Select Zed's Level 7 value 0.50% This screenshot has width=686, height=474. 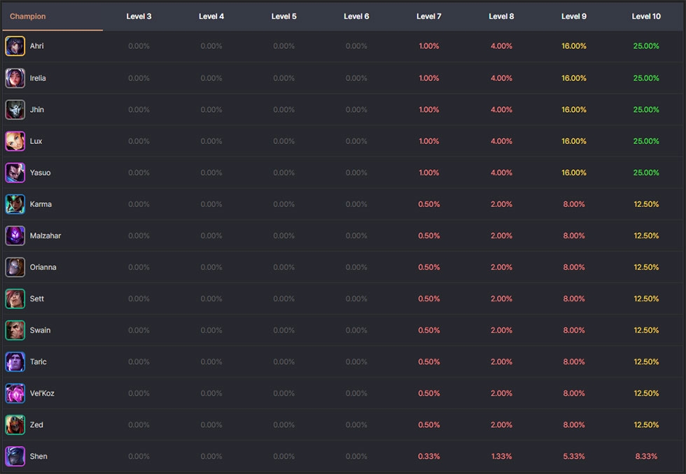(x=428, y=424)
